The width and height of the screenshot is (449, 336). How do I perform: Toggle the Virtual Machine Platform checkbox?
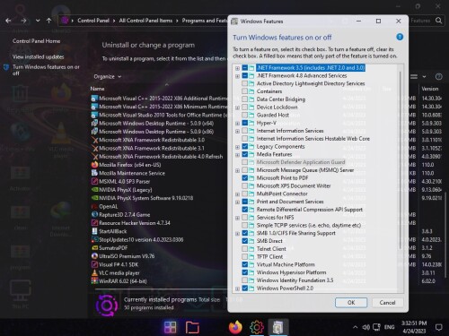[x=244, y=264]
